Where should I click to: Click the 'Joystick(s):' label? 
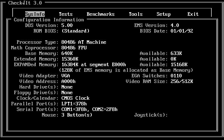tap(151, 115)
